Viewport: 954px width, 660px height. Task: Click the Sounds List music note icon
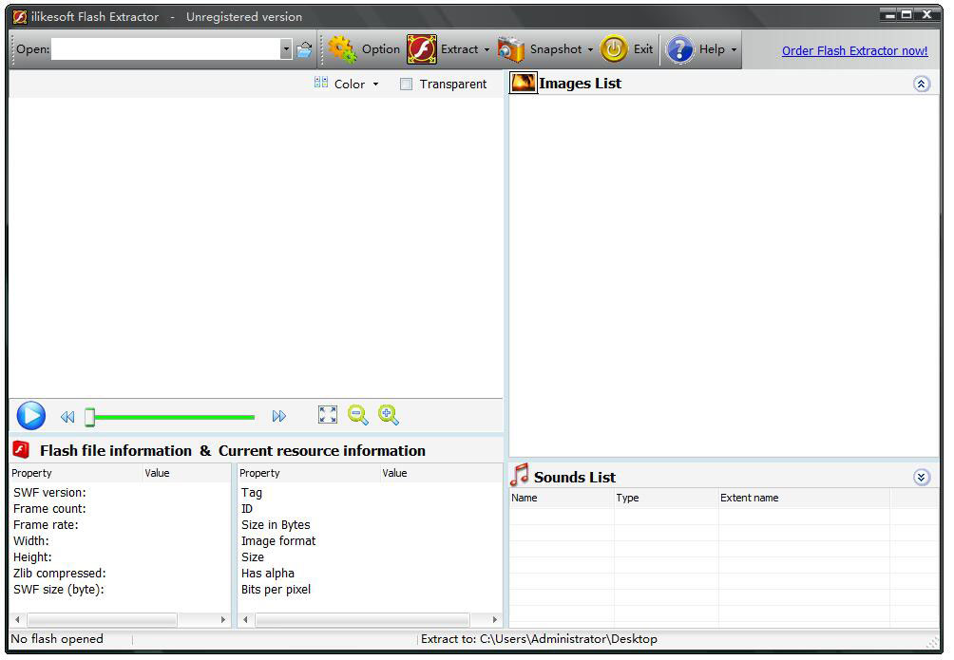[519, 475]
